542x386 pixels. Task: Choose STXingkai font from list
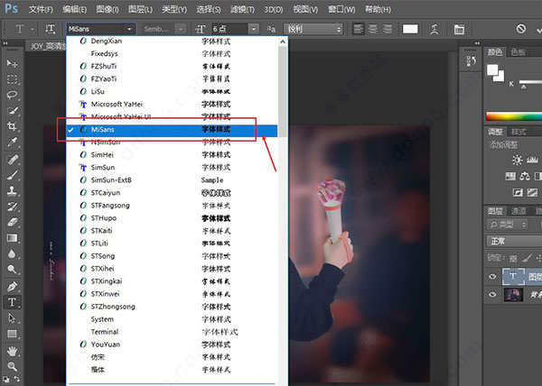coord(172,281)
